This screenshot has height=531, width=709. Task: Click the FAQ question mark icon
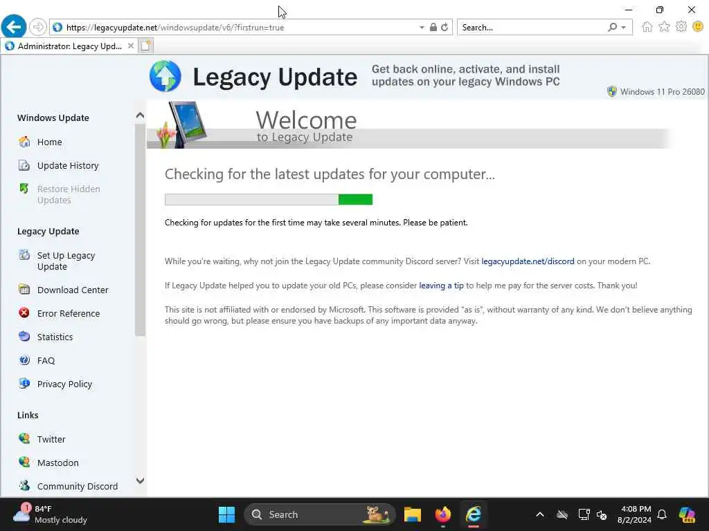pyautogui.click(x=24, y=360)
